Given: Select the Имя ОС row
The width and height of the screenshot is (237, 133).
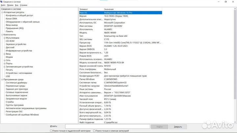Looking at the screenshot, I should (x=120, y=13).
